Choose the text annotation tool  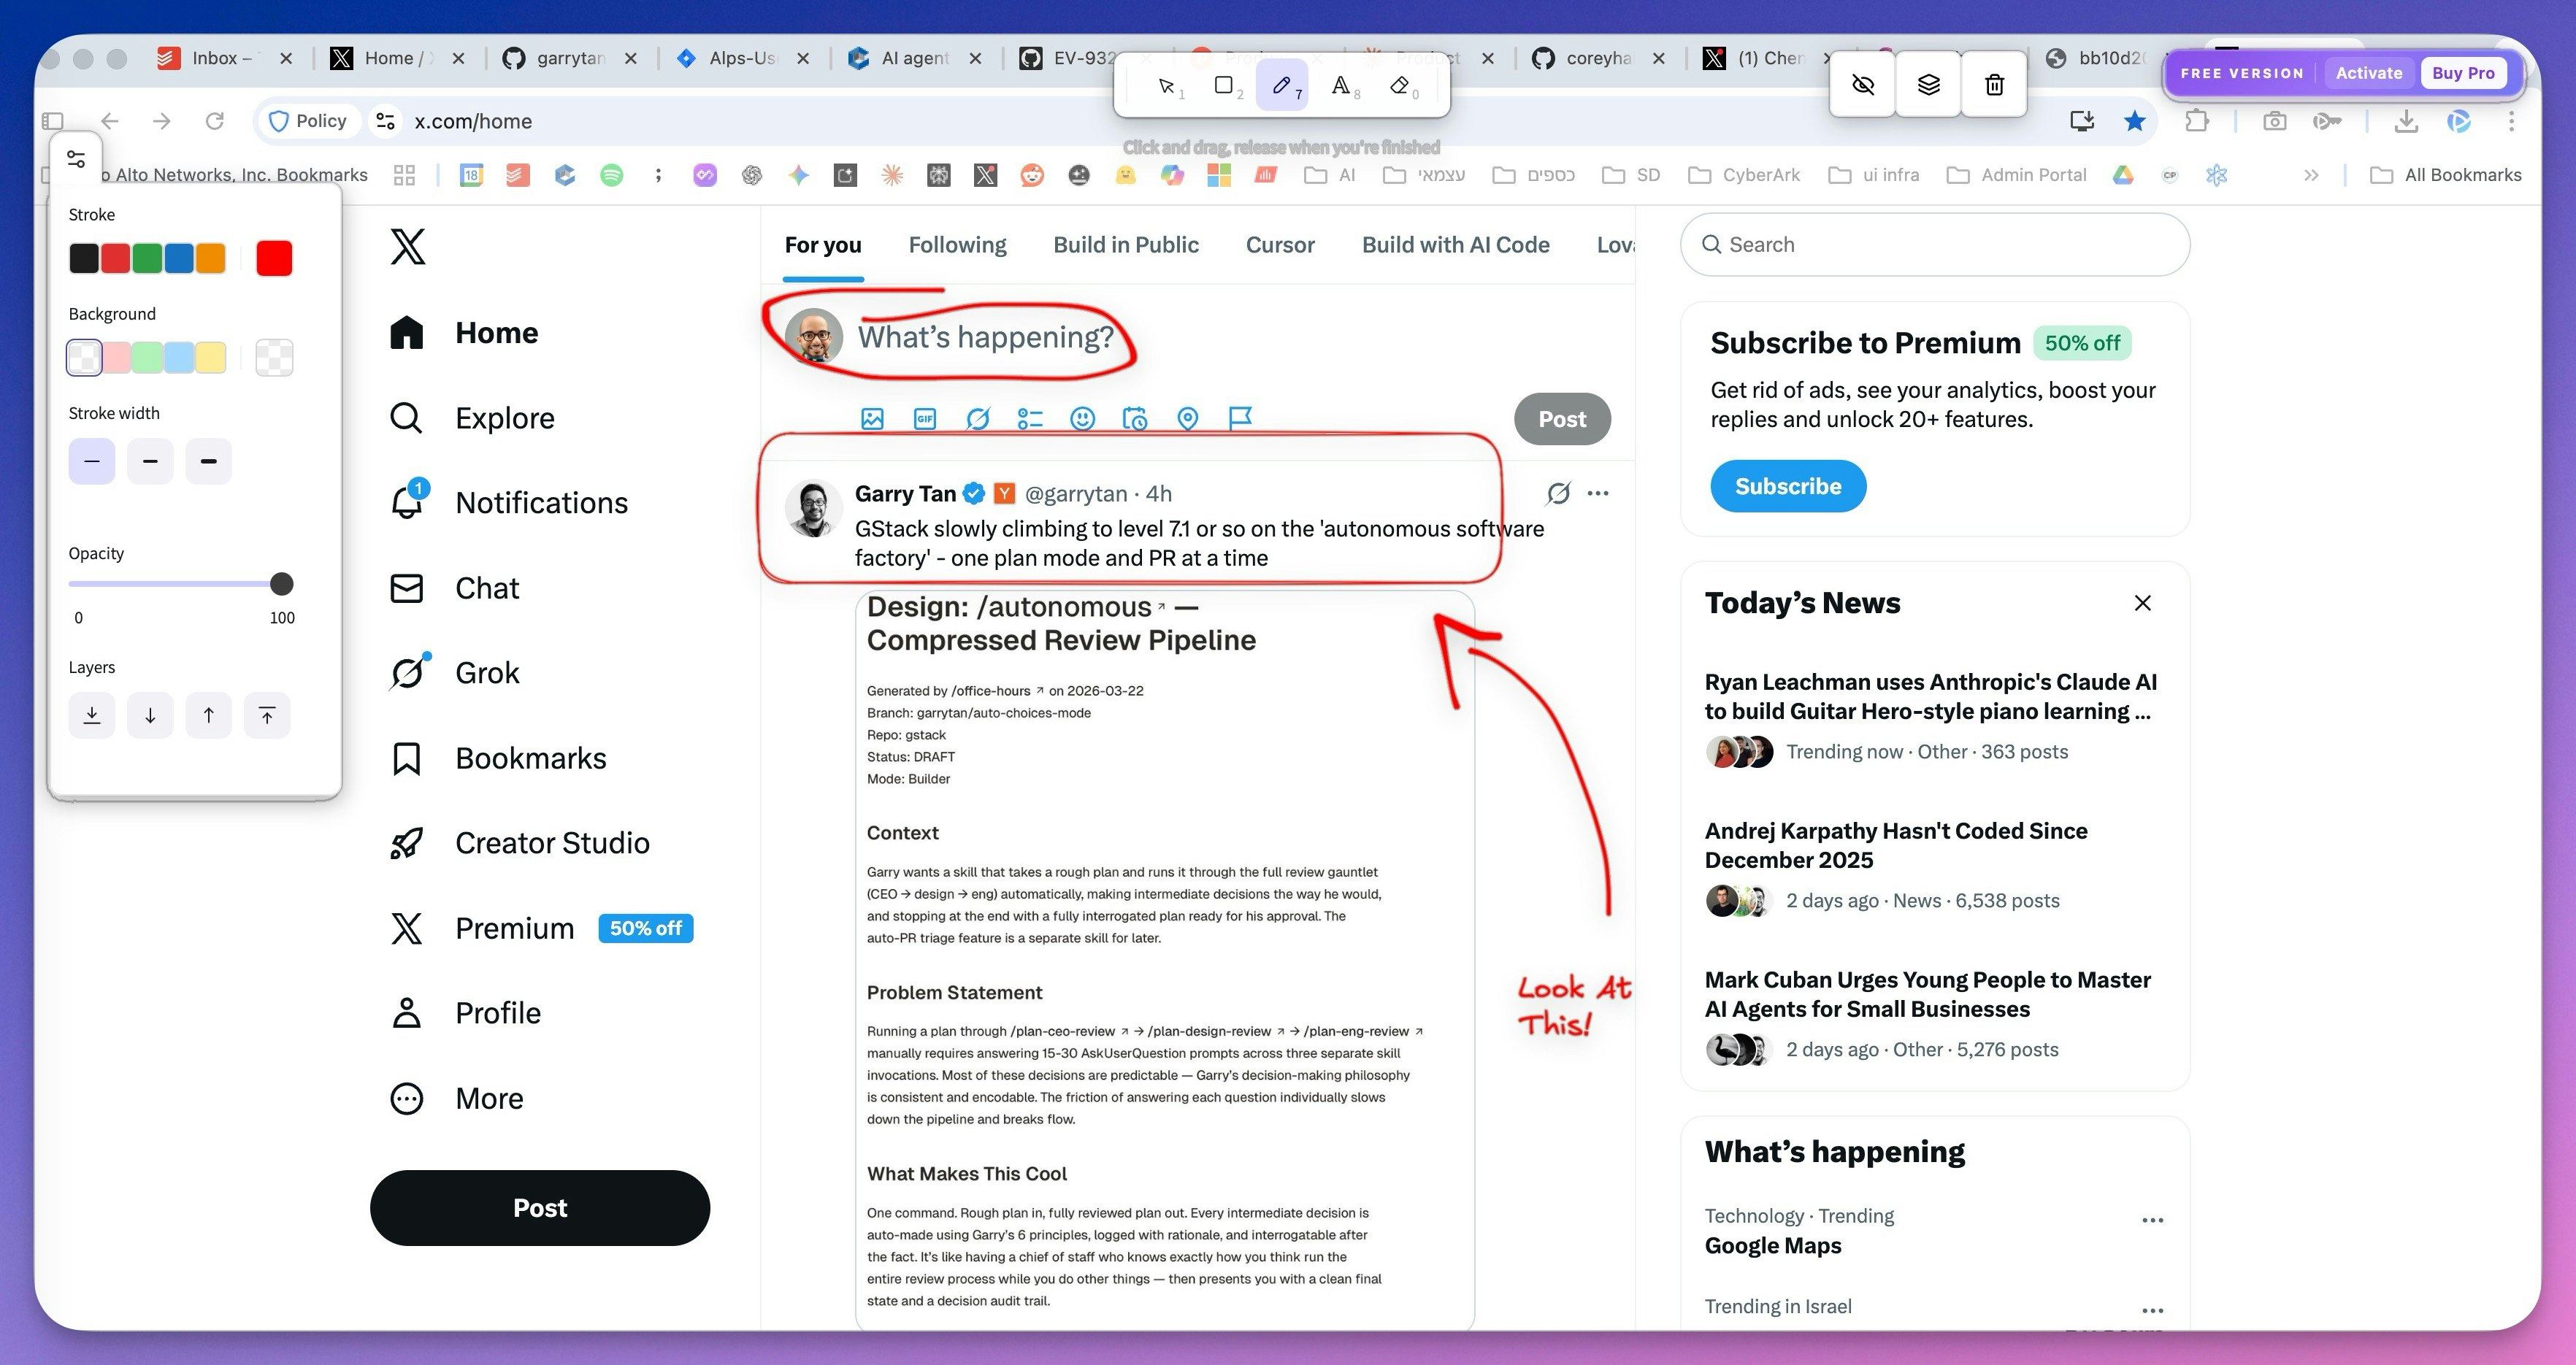[x=1341, y=86]
